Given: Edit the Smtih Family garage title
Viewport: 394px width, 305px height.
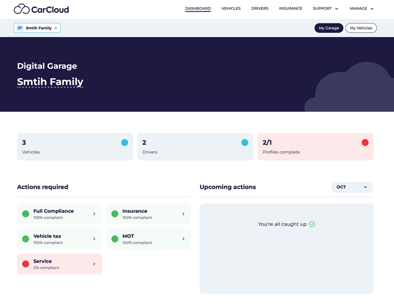Looking at the screenshot, I should [x=50, y=82].
